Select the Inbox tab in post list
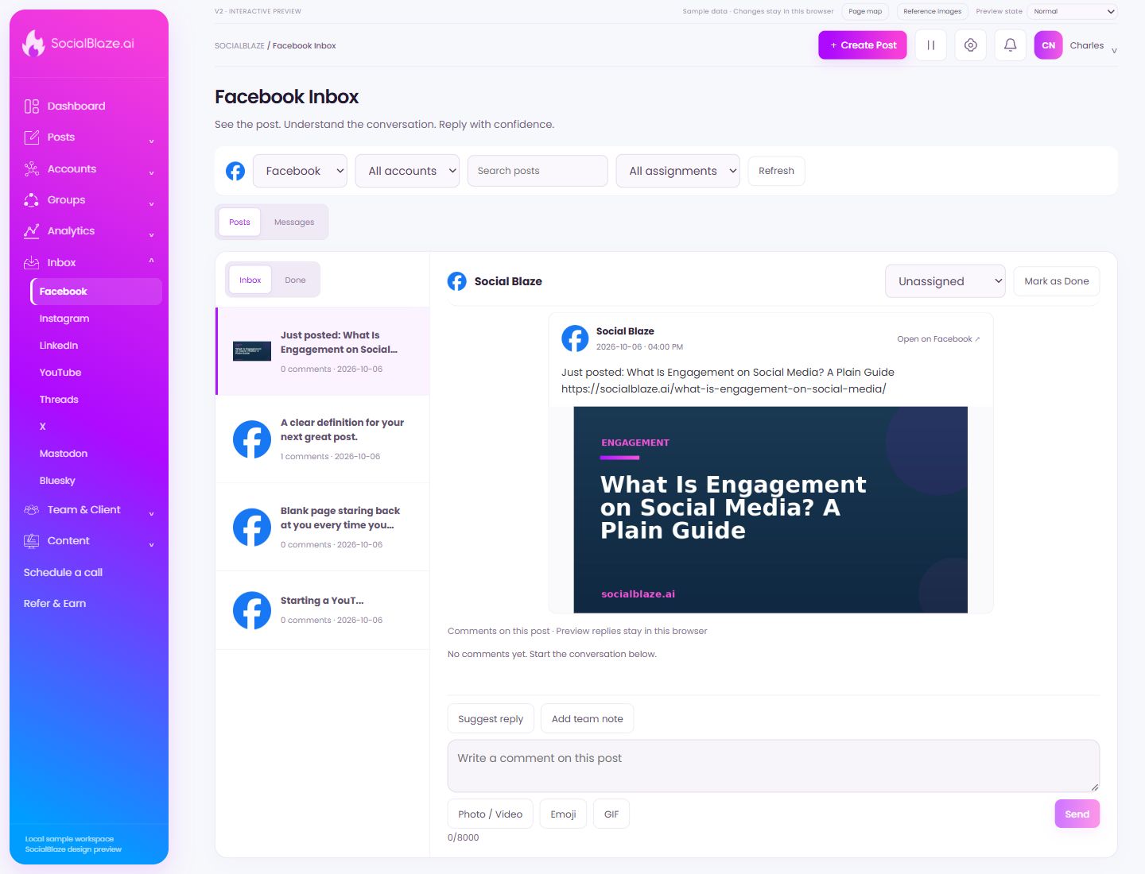1145x874 pixels. [x=250, y=280]
